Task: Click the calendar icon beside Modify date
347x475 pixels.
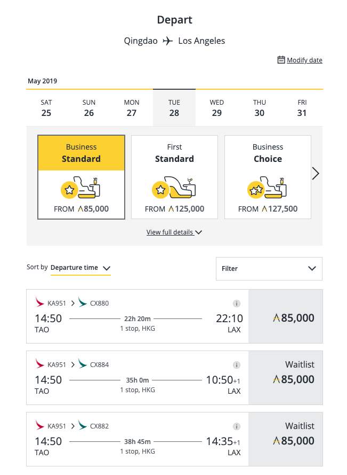Action: pyautogui.click(x=281, y=60)
